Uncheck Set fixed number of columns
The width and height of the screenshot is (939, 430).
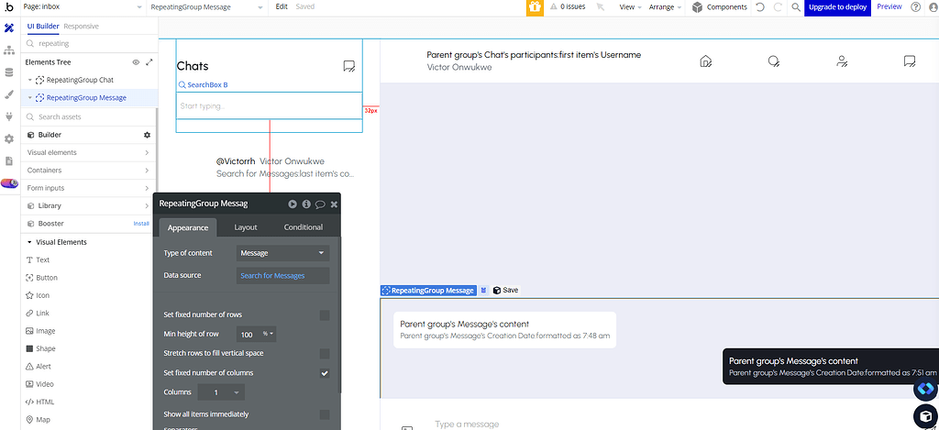(325, 373)
